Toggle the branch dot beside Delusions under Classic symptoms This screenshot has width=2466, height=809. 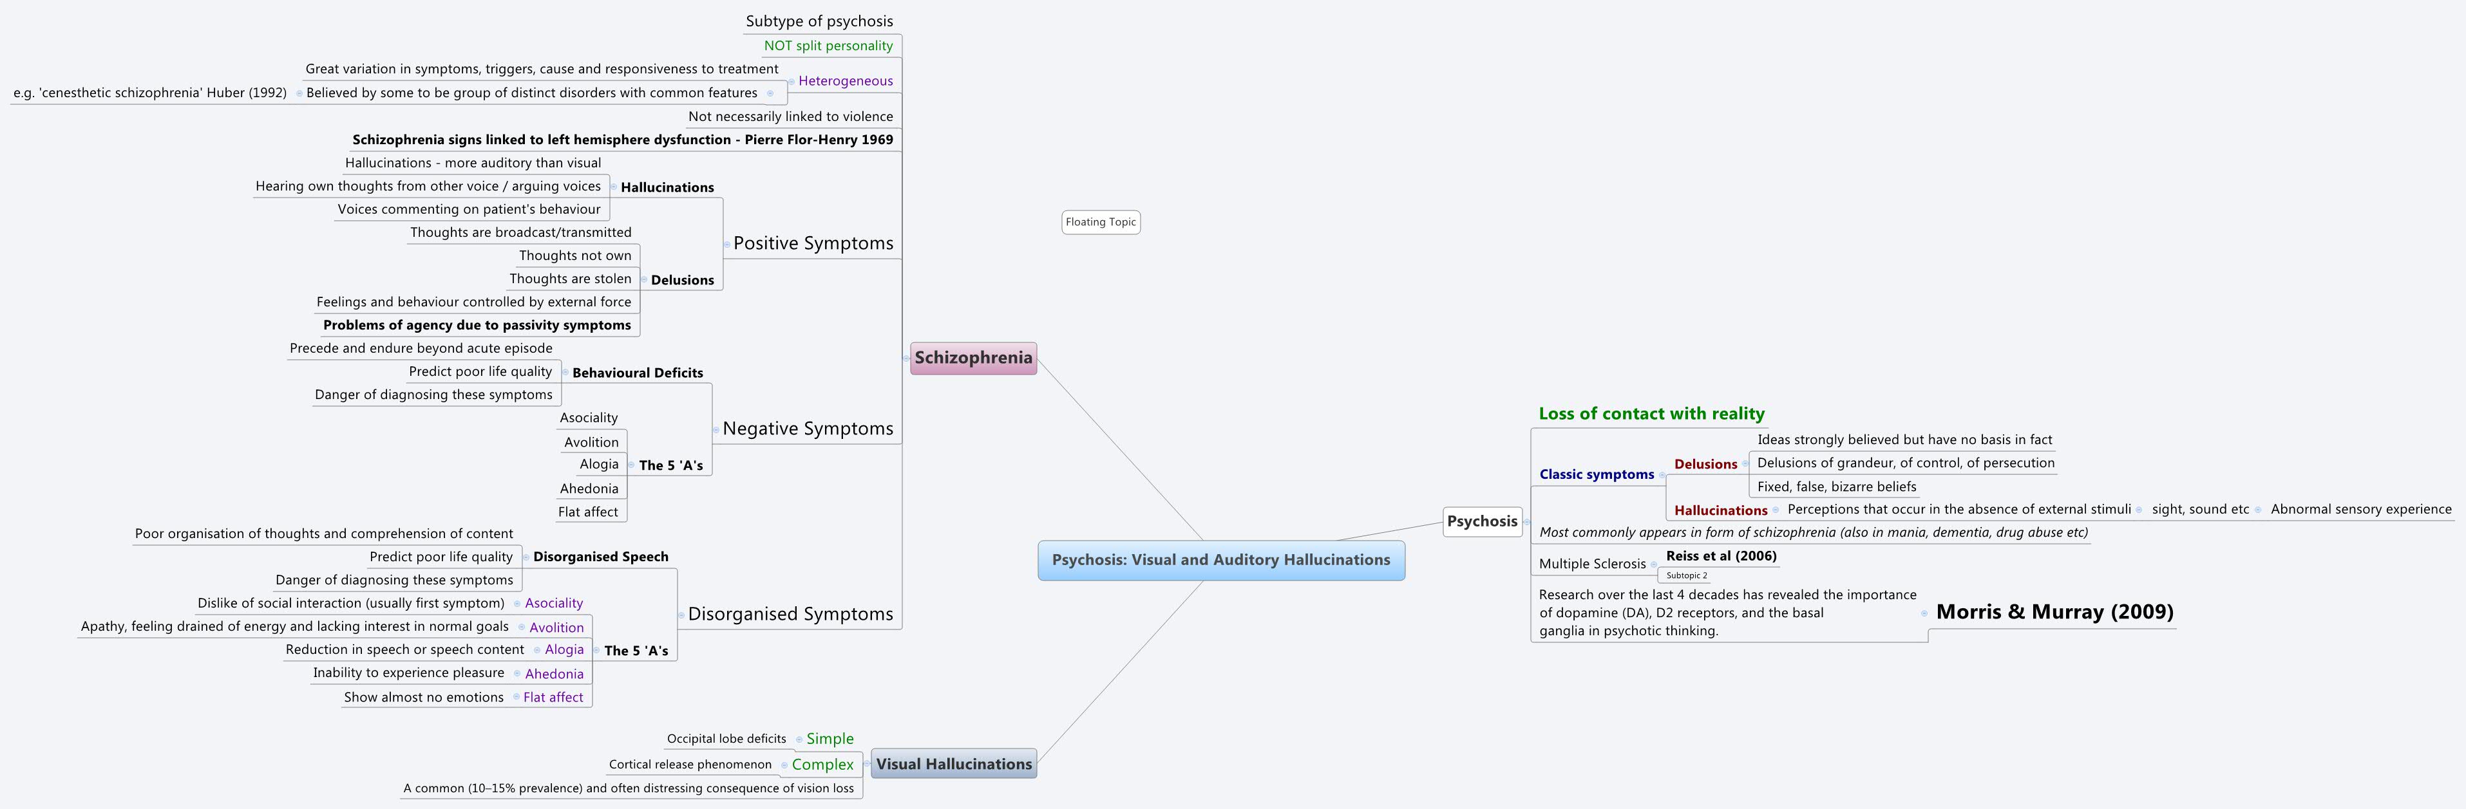[x=1745, y=464]
